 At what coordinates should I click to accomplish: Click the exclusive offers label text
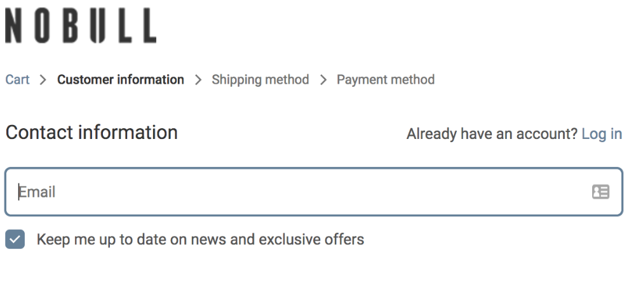click(x=305, y=239)
